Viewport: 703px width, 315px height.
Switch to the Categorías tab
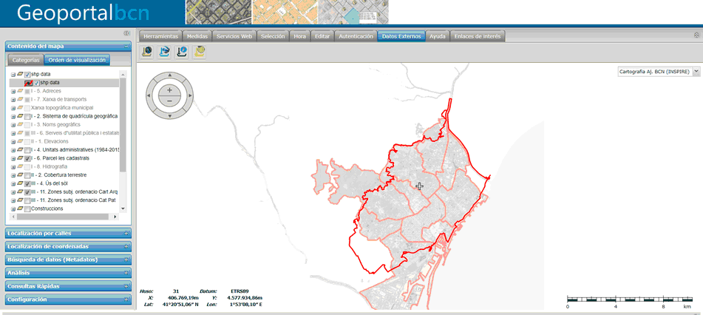26,60
